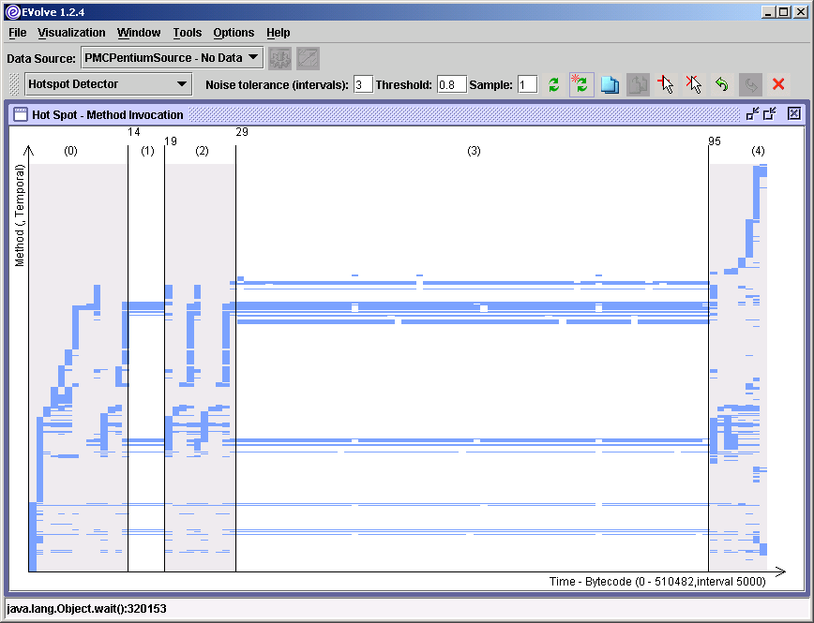The height and width of the screenshot is (623, 814).
Task: Click the phase boundary marker 19
Action: [171, 141]
